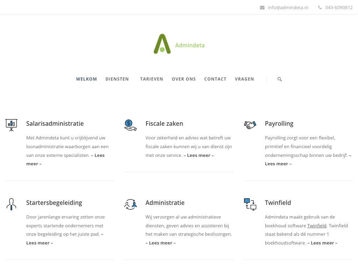
Task: Click the underlined Twinfield link
Action: (x=317, y=226)
